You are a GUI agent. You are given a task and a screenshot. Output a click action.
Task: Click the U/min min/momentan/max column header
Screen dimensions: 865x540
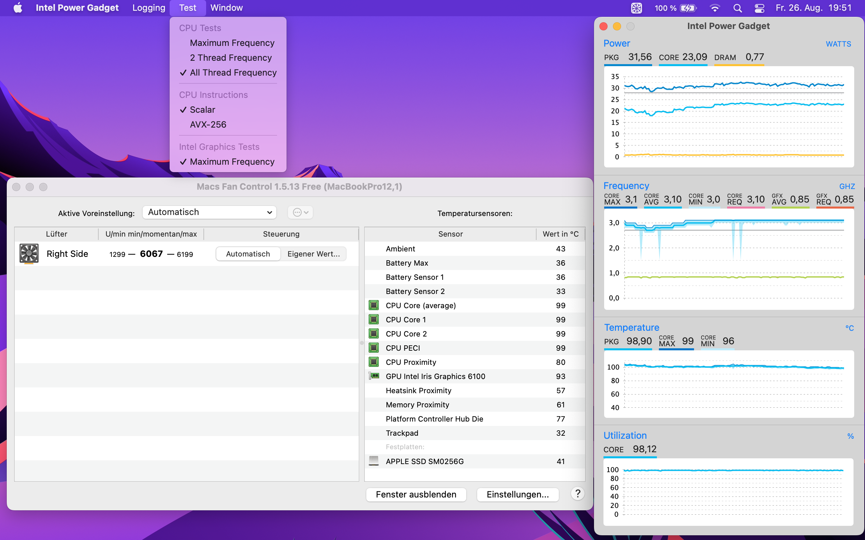[x=151, y=234]
